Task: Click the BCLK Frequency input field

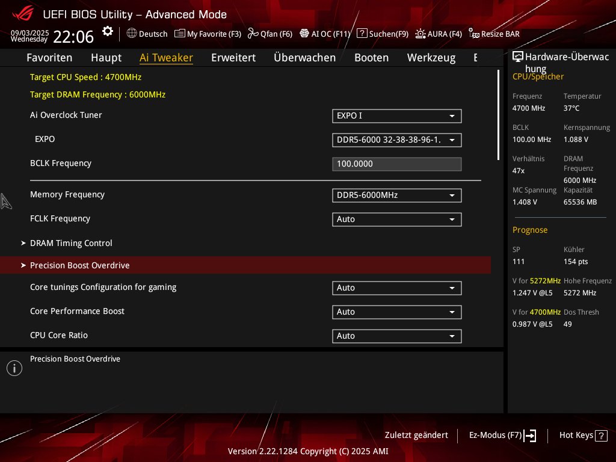Action: 397,164
